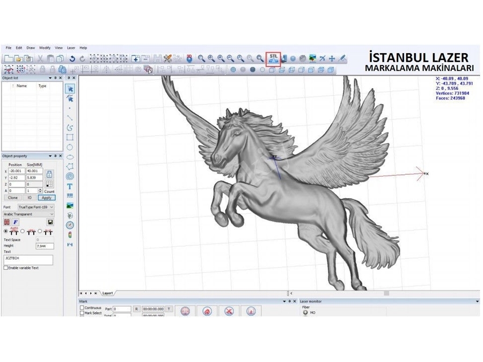Select the middle text spacing radio button
This screenshot has width=483, height=362.
point(23,231)
